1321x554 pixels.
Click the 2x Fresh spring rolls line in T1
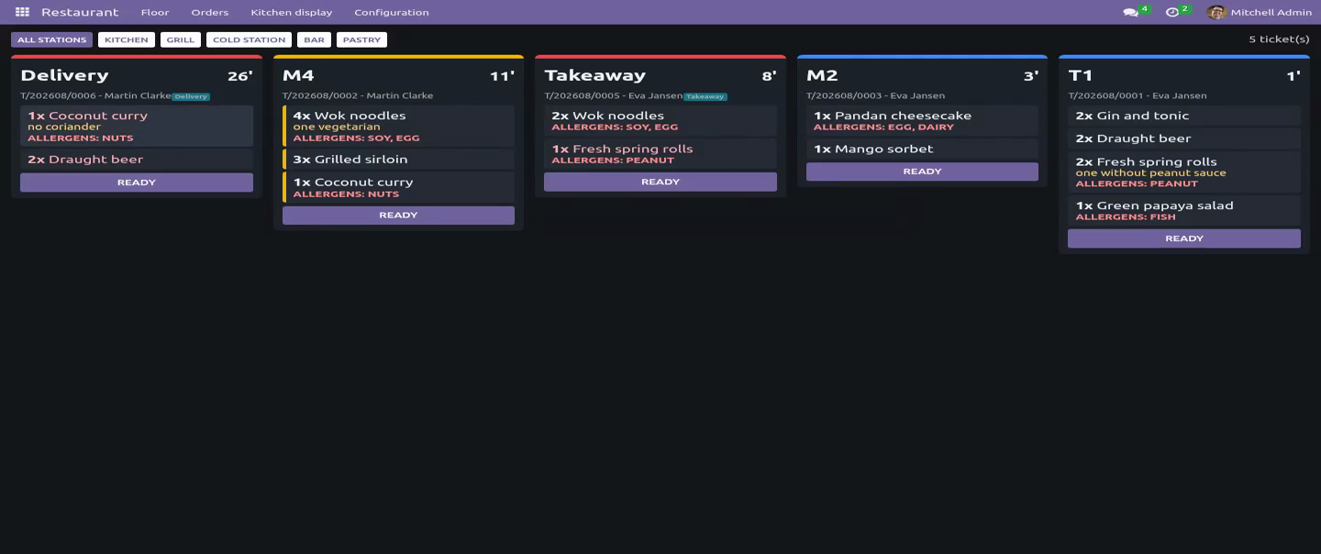[1184, 172]
